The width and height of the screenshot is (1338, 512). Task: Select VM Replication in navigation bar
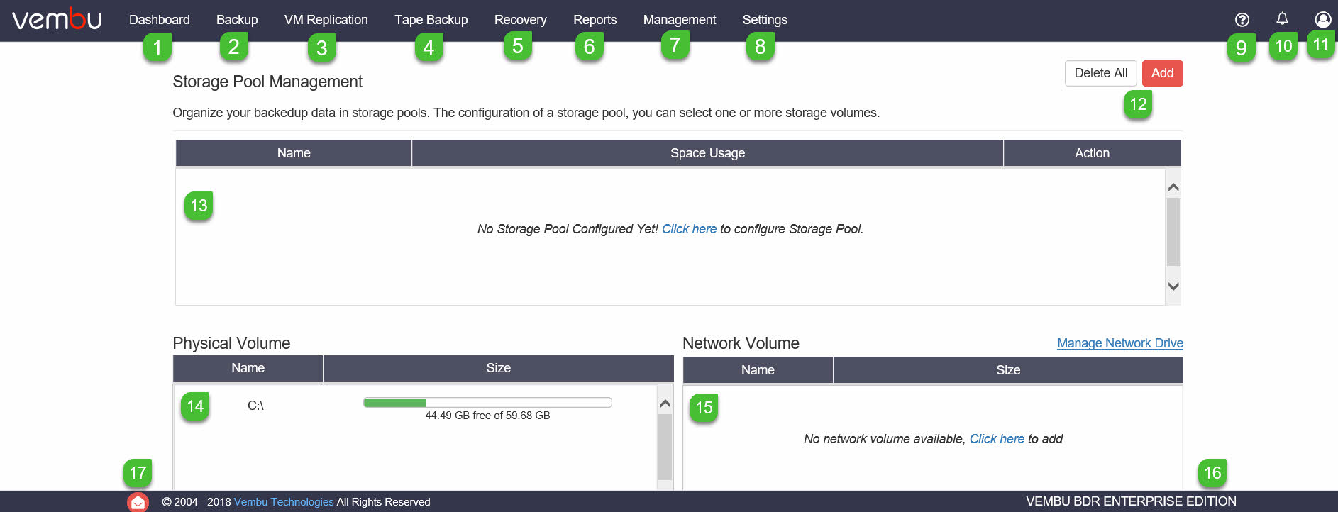[x=326, y=20]
